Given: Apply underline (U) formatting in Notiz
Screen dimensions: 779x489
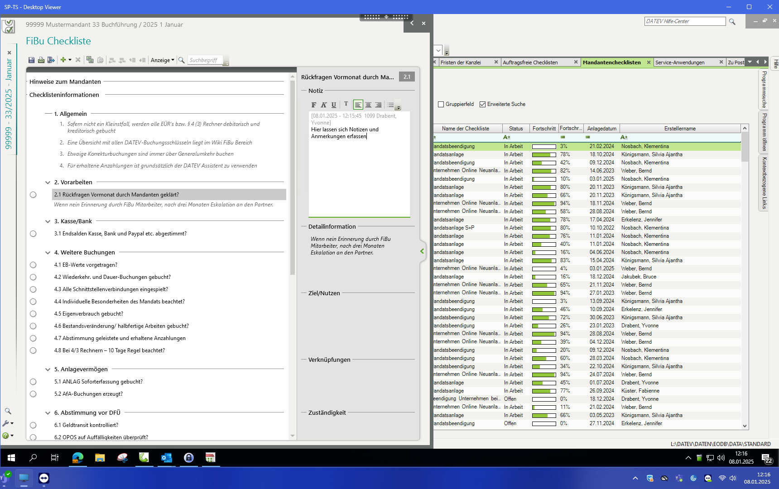Looking at the screenshot, I should (334, 105).
